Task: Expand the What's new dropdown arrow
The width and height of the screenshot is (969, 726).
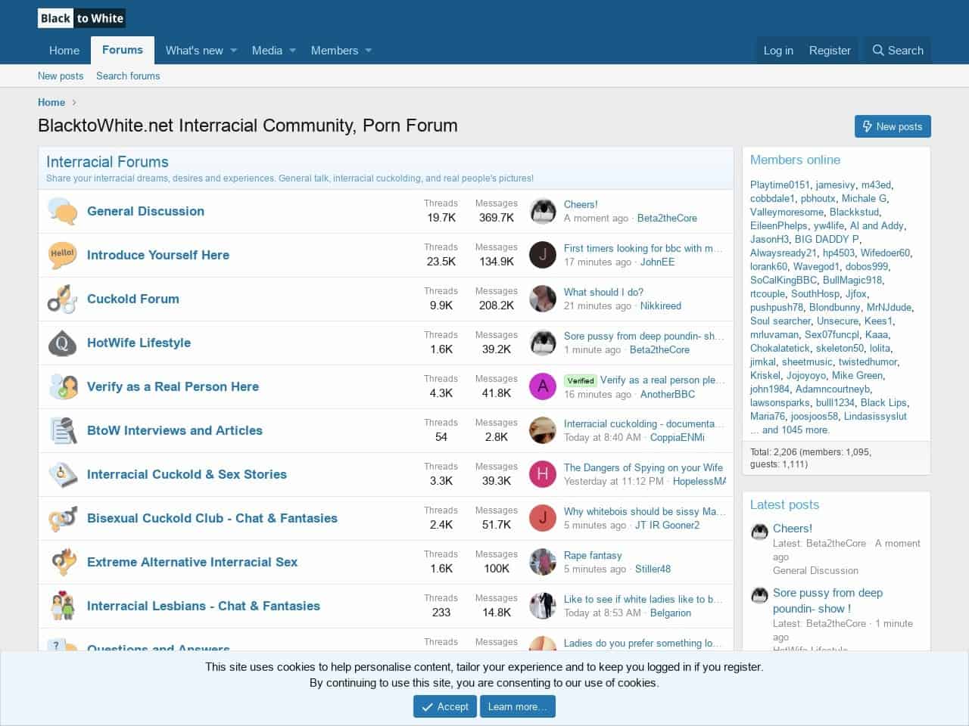Action: click(234, 51)
